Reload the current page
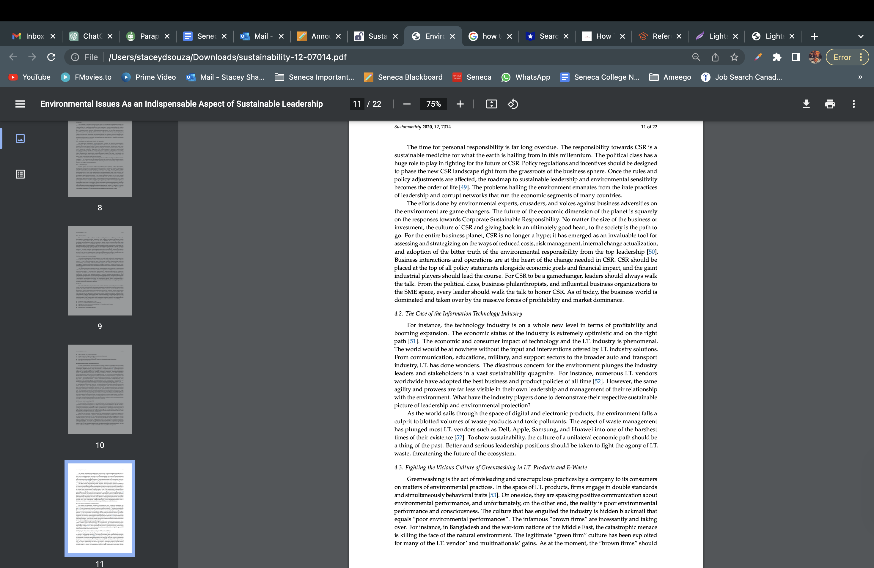 (x=51, y=57)
